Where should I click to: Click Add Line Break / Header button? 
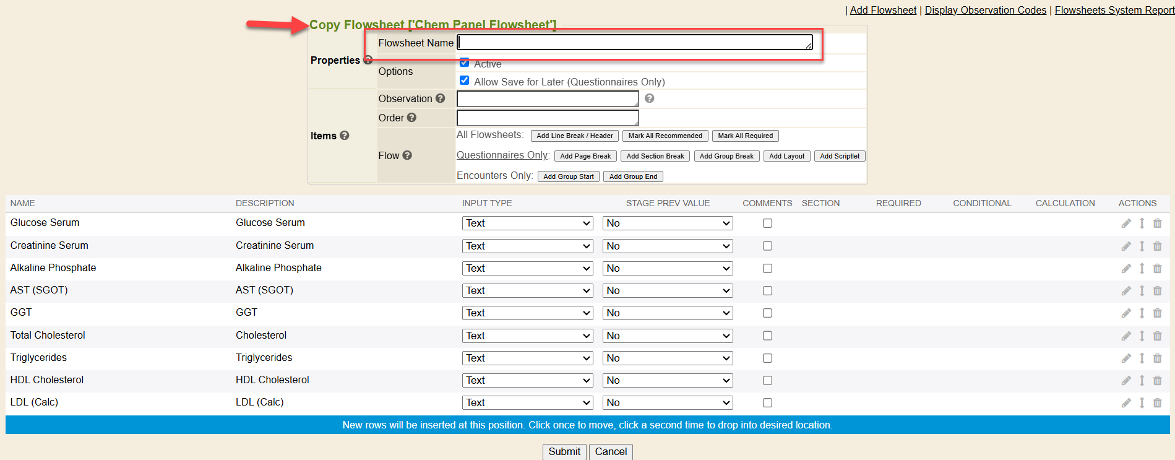pyautogui.click(x=574, y=136)
